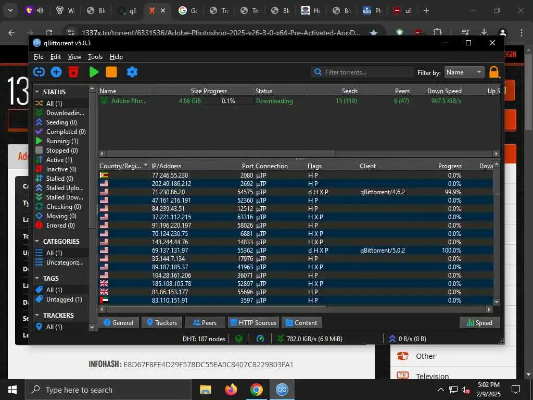This screenshot has width=533, height=400.
Task: Select the Active (1) status filter
Action: pos(60,159)
